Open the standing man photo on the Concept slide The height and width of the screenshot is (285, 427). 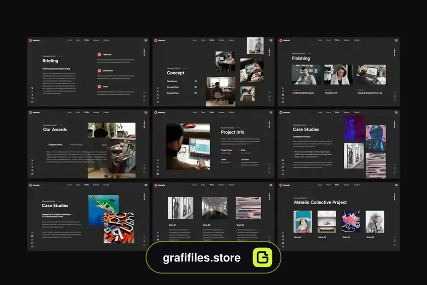click(255, 46)
